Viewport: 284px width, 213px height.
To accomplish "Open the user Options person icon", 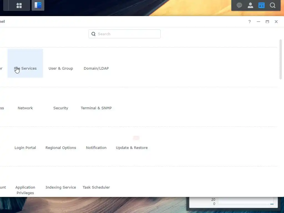I will pyautogui.click(x=250, y=5).
